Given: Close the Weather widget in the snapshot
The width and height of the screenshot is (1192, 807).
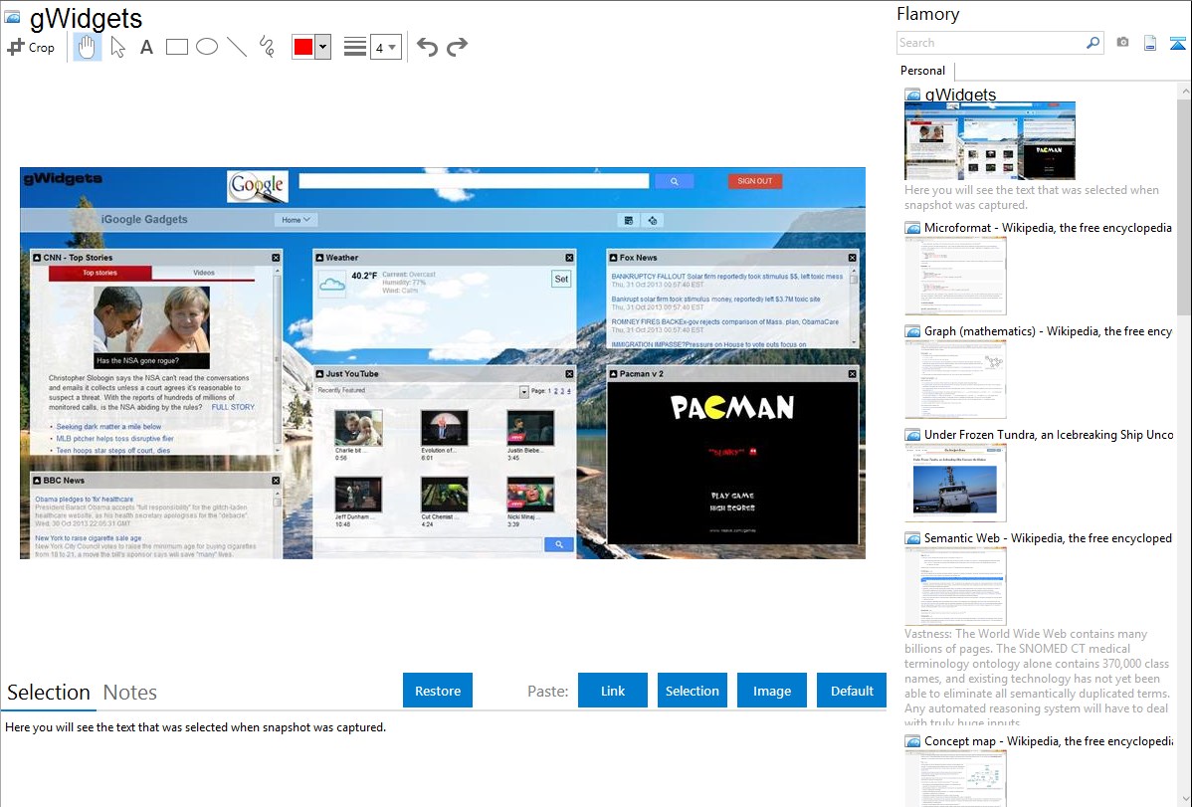Looking at the screenshot, I should tap(569, 258).
